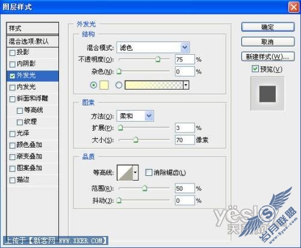
Task: Open the 斜面和浮雕 bevel and emboss item
Action: click(x=33, y=99)
